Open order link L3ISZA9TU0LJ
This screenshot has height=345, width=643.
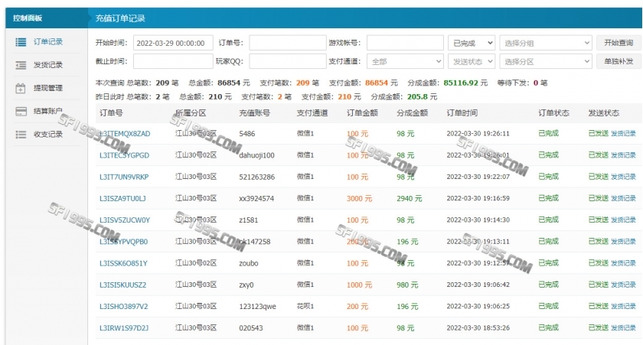click(x=122, y=198)
